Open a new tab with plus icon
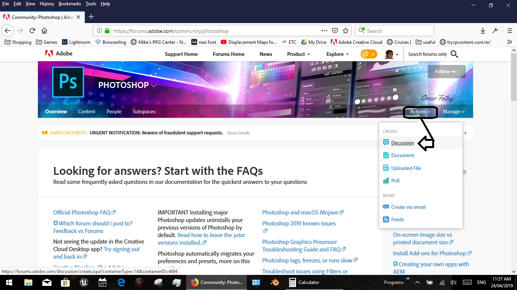Viewport: 517px width, 290px height. coord(91,17)
